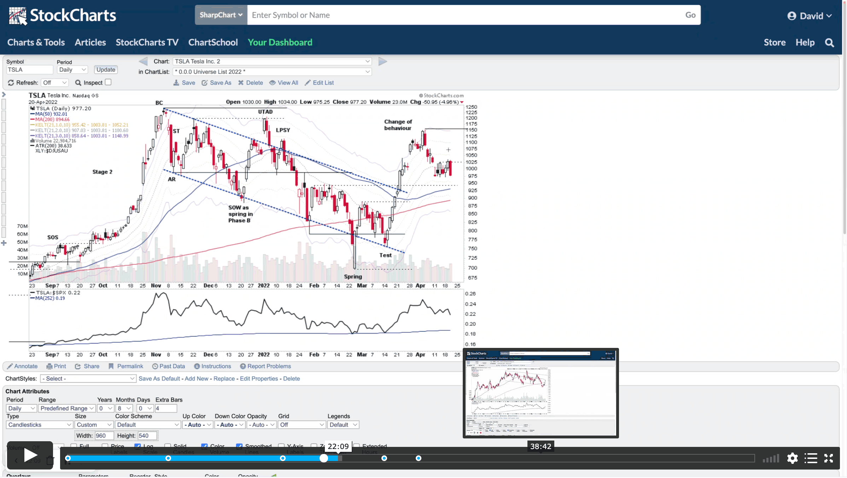This screenshot has height=478, width=847.
Task: Uncheck Color Volume checkbox
Action: point(204,446)
